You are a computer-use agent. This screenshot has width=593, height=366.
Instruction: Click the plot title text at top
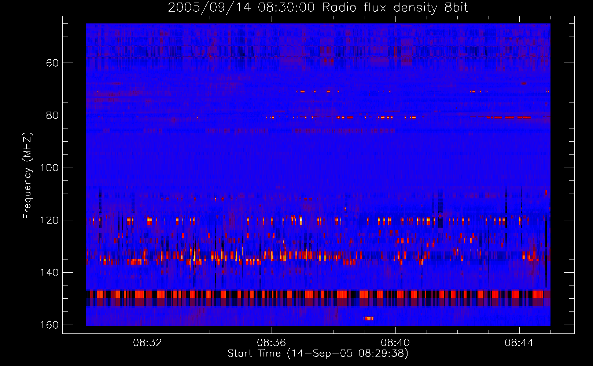point(318,8)
